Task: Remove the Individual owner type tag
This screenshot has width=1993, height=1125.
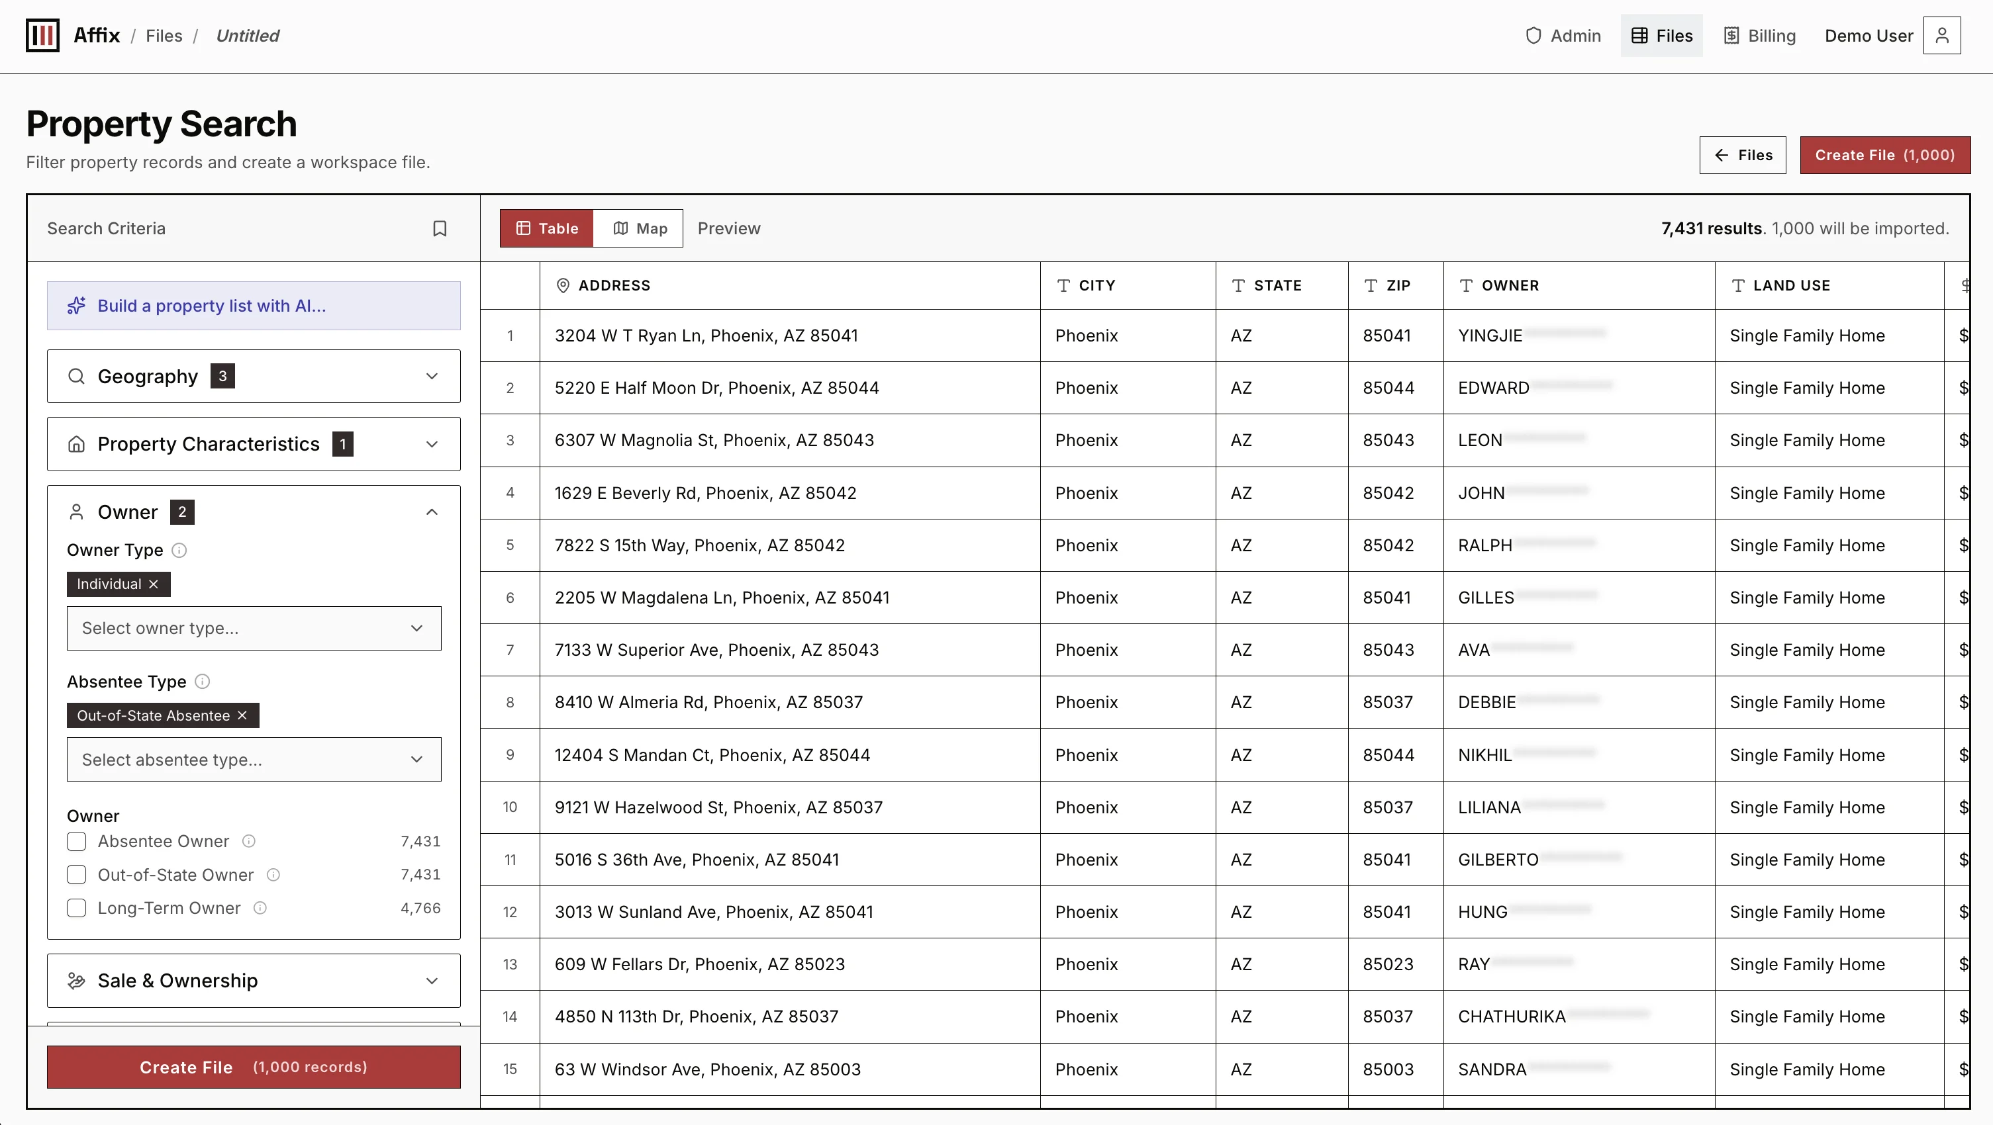Action: [x=153, y=584]
